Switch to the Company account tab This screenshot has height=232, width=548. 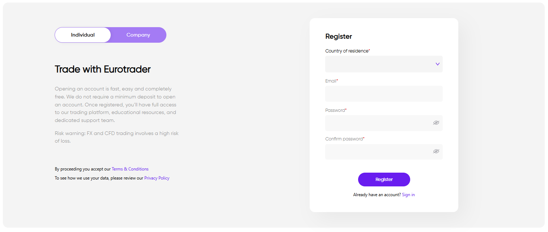point(138,35)
